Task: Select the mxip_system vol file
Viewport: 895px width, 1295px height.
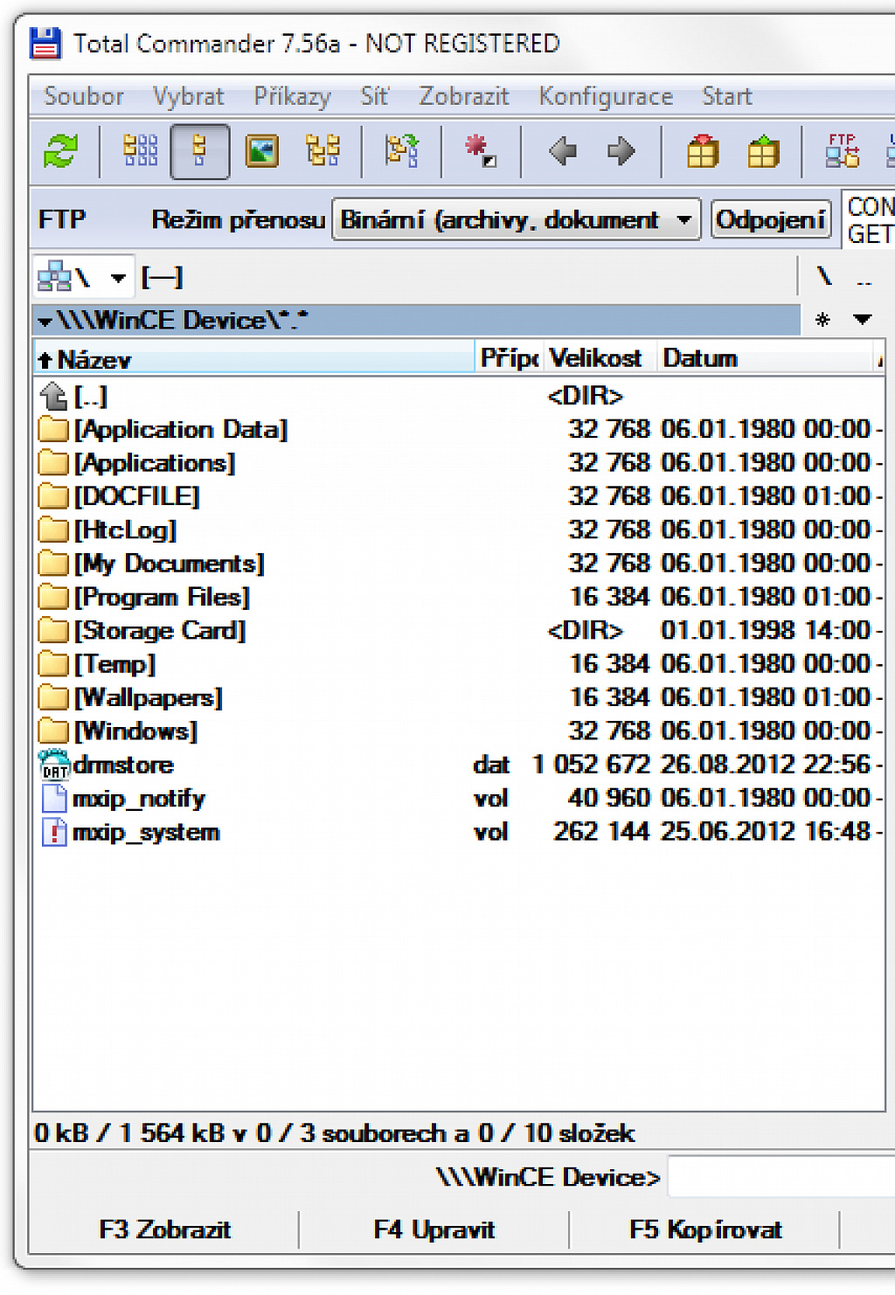Action: (x=459, y=831)
